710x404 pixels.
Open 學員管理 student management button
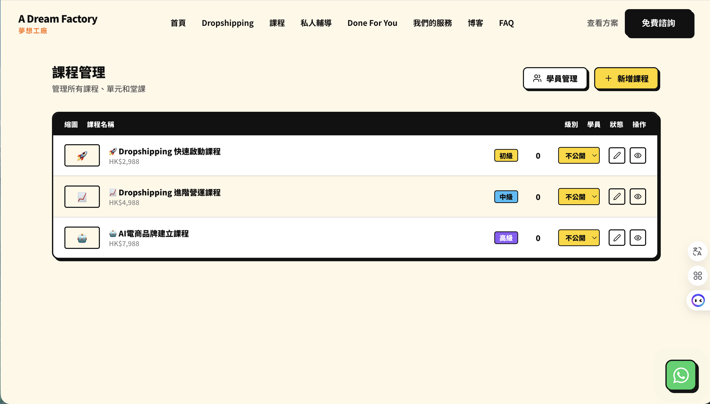point(555,79)
